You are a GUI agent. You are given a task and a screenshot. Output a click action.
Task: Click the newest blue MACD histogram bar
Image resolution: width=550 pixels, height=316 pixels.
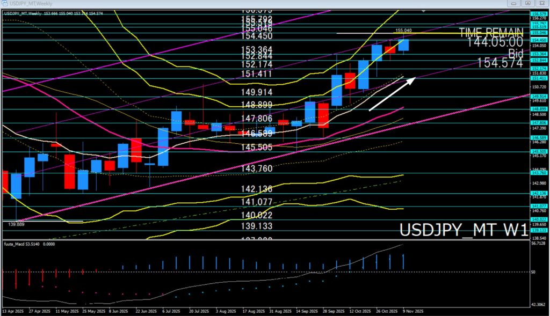click(403, 262)
